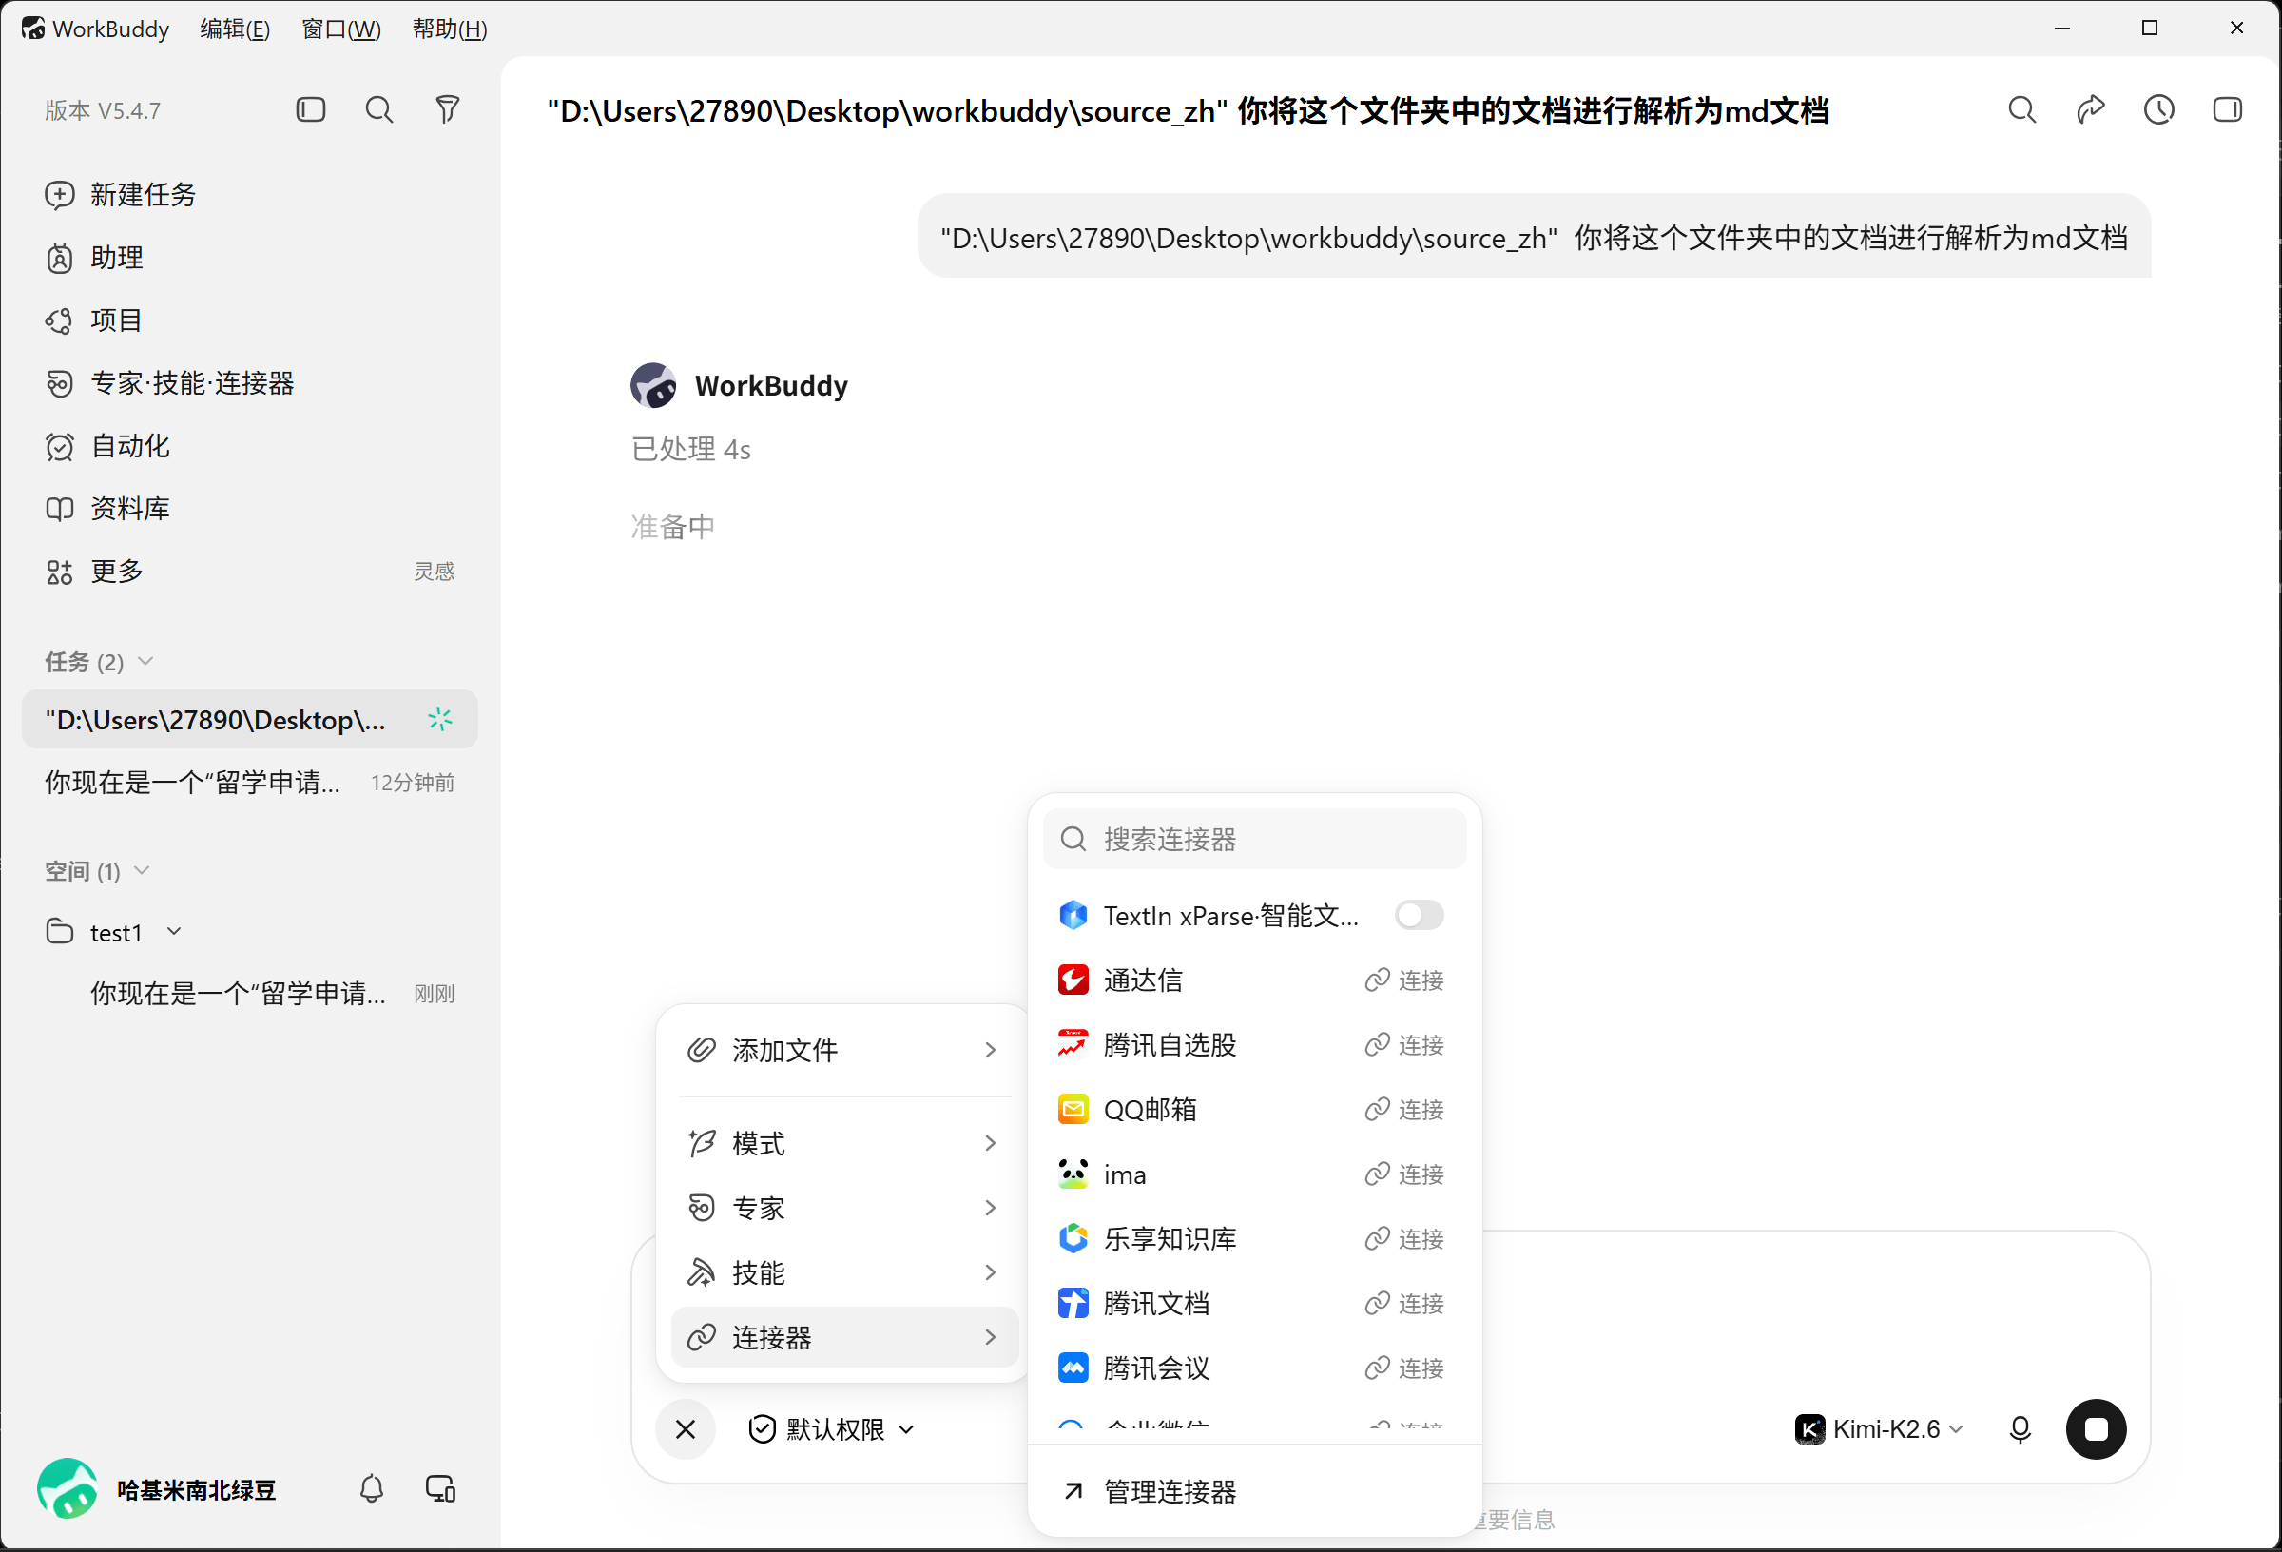Open the task from 12分钟前
Screen dimensions: 2282x1552
click(x=249, y=783)
